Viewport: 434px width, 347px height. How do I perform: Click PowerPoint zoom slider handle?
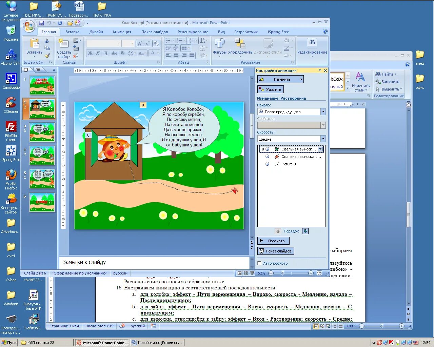point(282,273)
